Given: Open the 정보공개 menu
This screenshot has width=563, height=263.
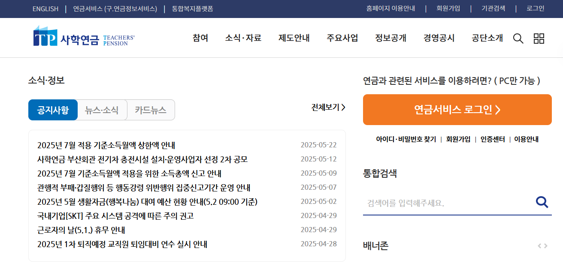Looking at the screenshot, I should pyautogui.click(x=390, y=38).
